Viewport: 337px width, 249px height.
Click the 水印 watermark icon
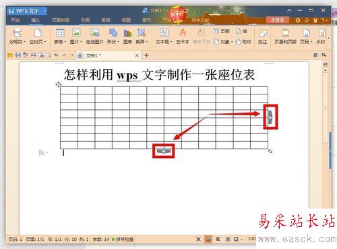(x=322, y=33)
